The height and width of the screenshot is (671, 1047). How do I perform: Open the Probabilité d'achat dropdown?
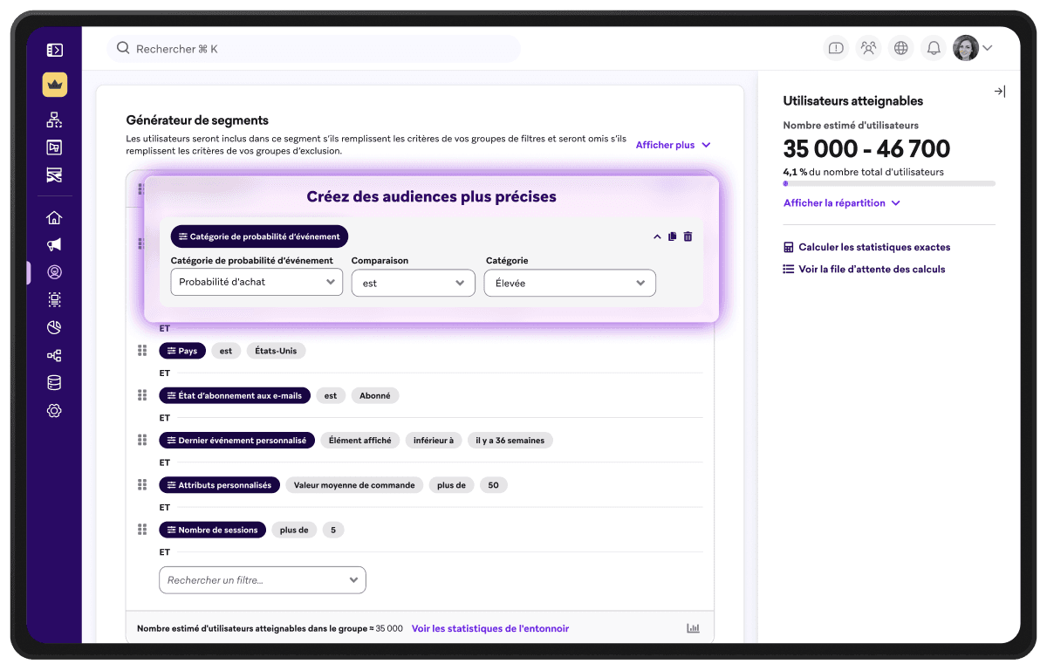[257, 282]
